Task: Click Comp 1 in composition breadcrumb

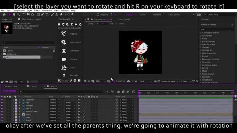Action: (x=91, y=24)
